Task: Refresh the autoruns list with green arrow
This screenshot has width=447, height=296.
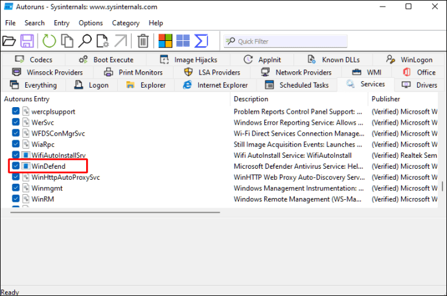Action: pos(49,41)
